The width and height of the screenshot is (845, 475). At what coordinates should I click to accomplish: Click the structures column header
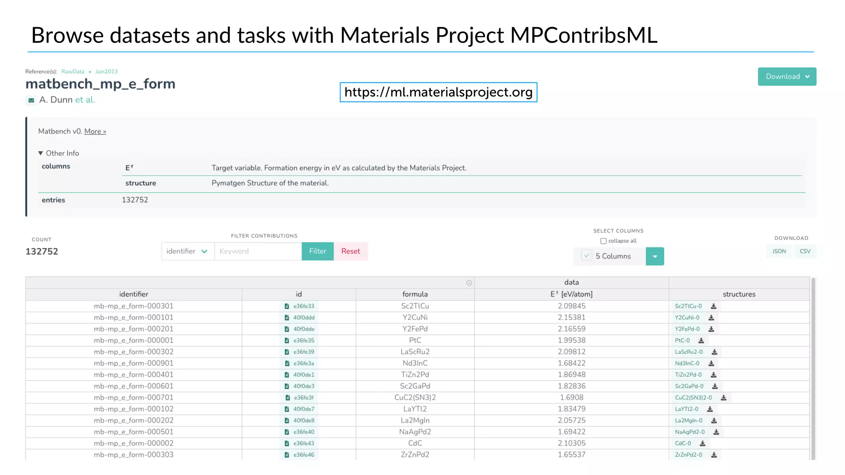coord(739,294)
